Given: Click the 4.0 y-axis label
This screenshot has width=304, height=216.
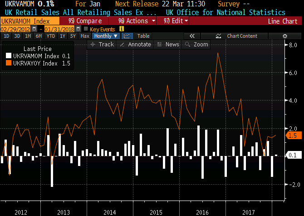Looking at the screenshot, I should click(x=293, y=100).
